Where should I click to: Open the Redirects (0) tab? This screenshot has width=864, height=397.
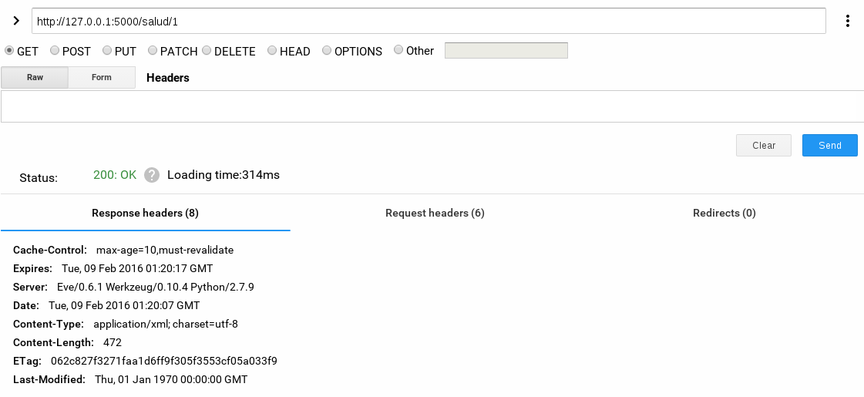pyautogui.click(x=724, y=213)
